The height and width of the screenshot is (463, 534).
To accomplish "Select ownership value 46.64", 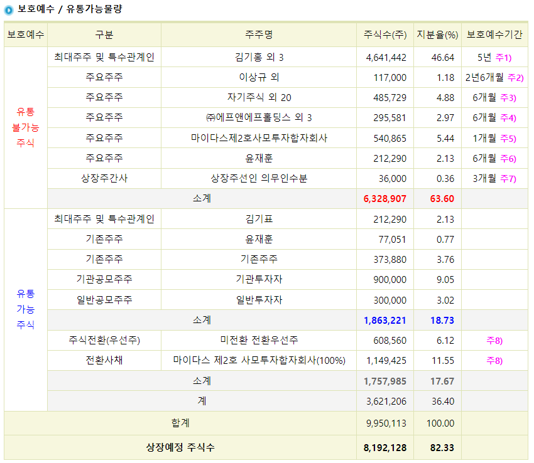I will [x=443, y=58].
